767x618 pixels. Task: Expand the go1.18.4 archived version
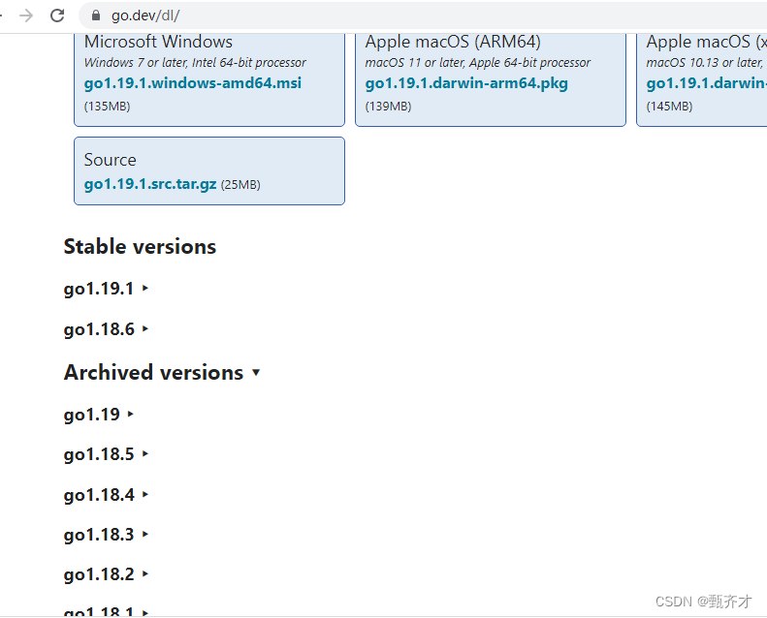tap(106, 494)
